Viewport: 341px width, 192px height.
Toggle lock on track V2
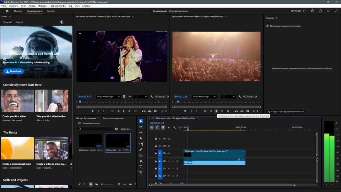pyautogui.click(x=156, y=146)
